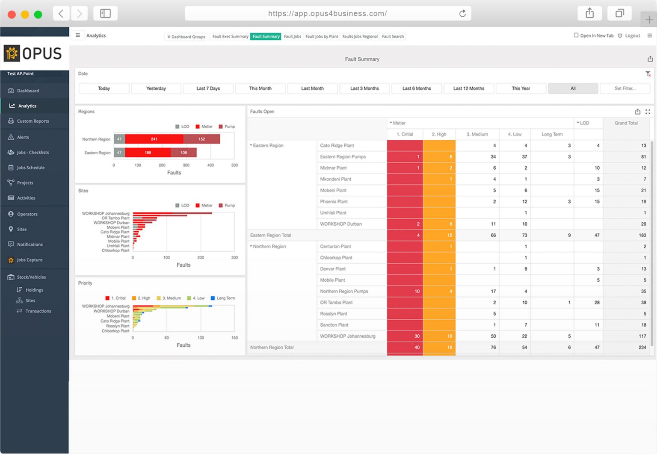Maximize the Faults Open panel with fullscreen icon
Screen dimensions: 657x454
coord(648,112)
